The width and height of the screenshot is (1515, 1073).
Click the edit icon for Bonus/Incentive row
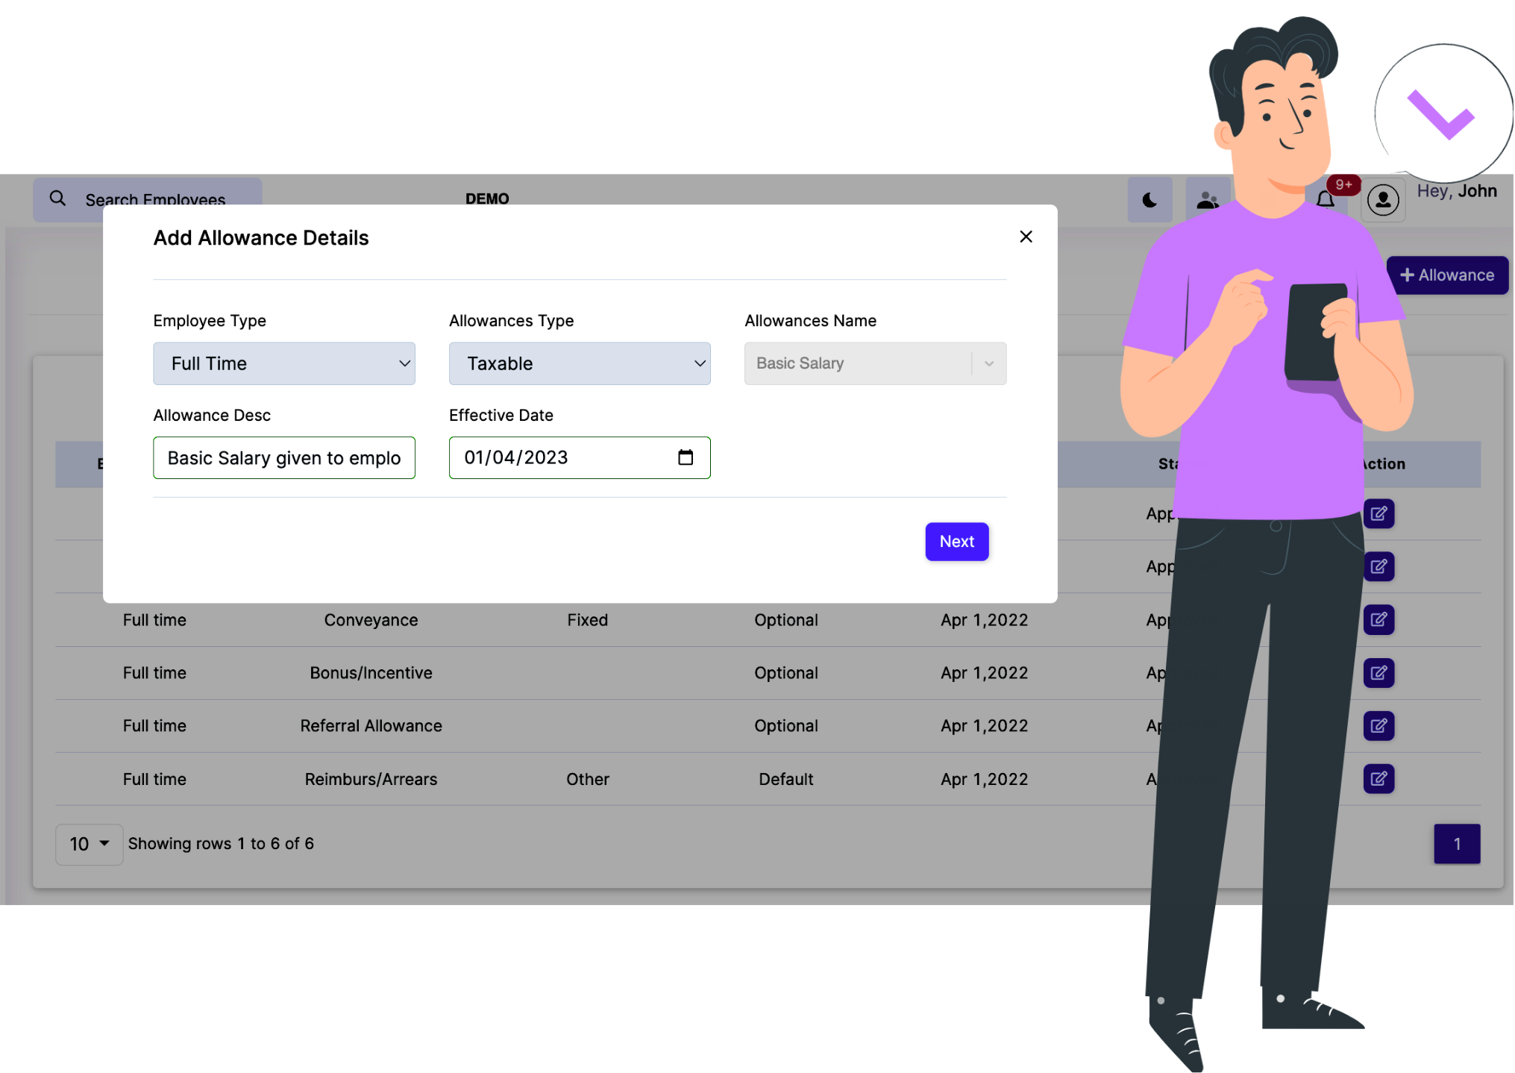tap(1379, 672)
